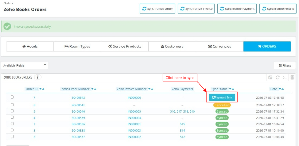The image size is (299, 146).
Task: Open invoice IN000002
Action: [x=134, y=137]
